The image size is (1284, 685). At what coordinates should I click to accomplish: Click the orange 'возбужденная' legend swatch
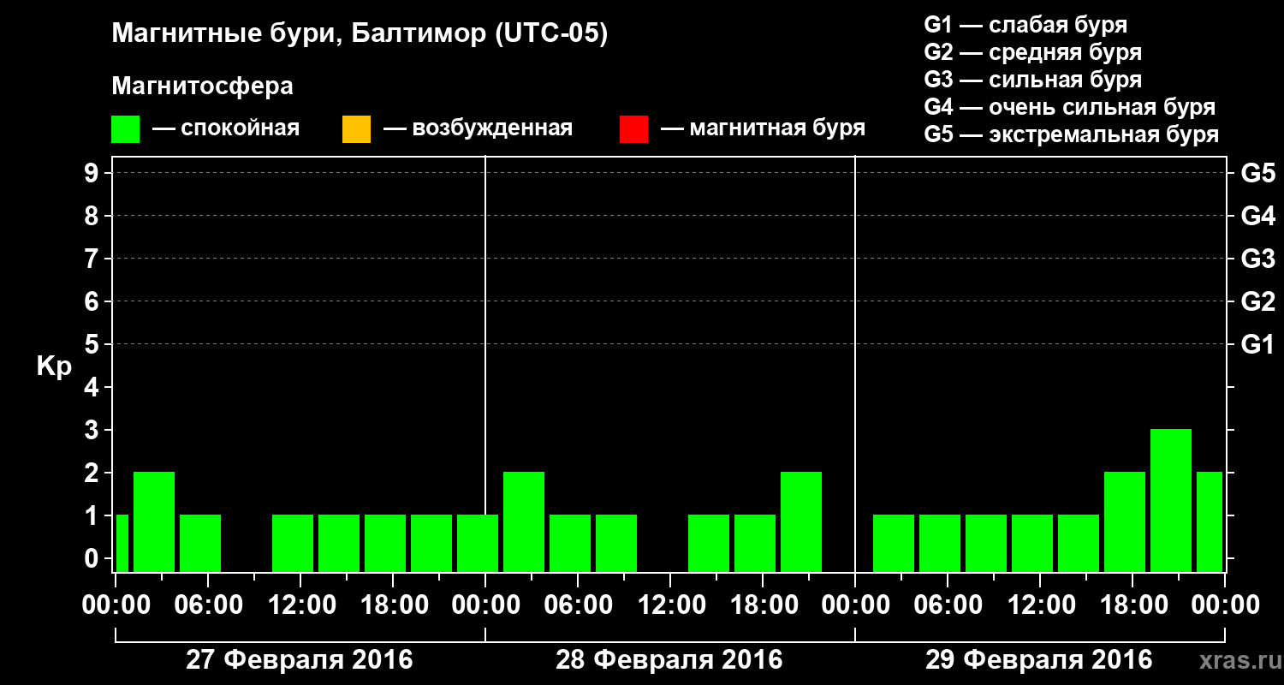pos(356,129)
